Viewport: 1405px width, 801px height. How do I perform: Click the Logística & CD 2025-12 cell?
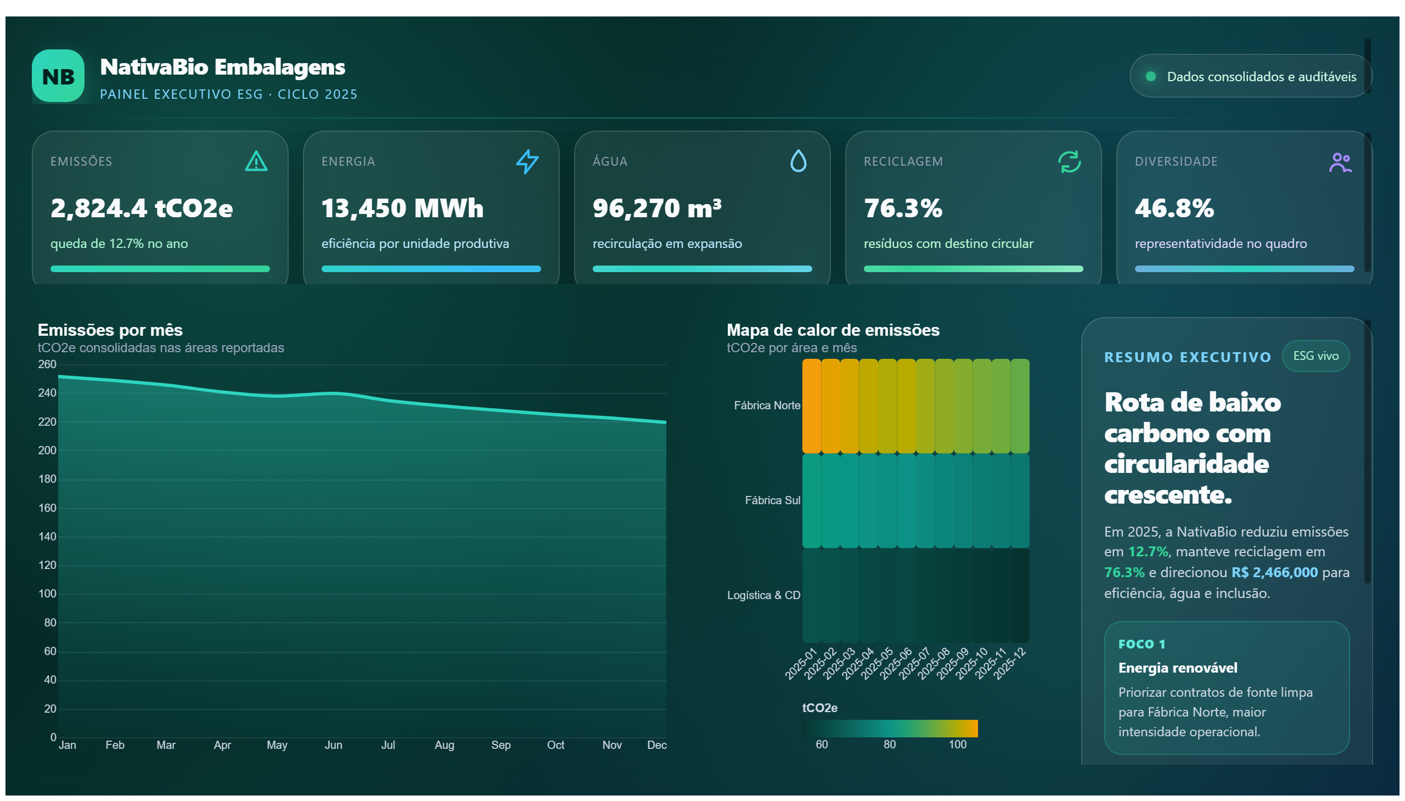1020,595
